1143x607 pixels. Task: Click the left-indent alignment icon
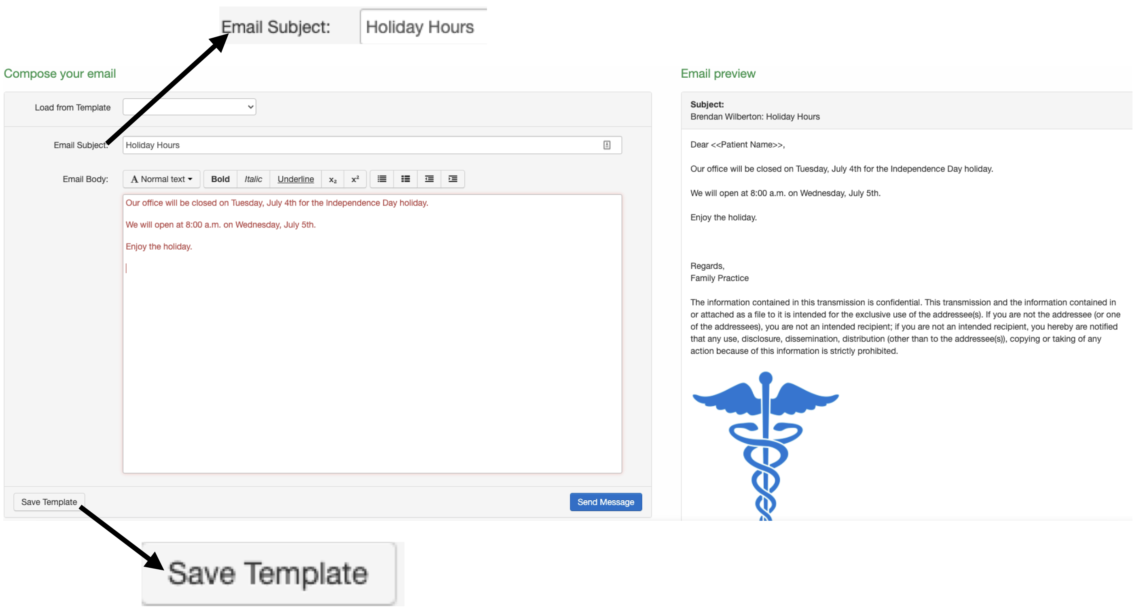429,179
